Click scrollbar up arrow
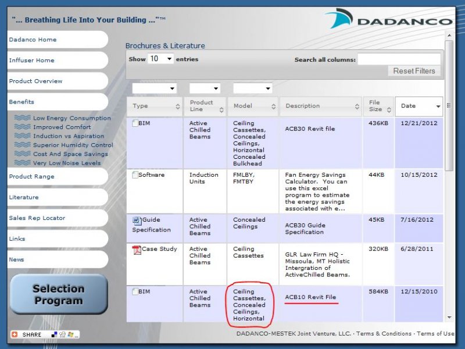 click(x=449, y=35)
